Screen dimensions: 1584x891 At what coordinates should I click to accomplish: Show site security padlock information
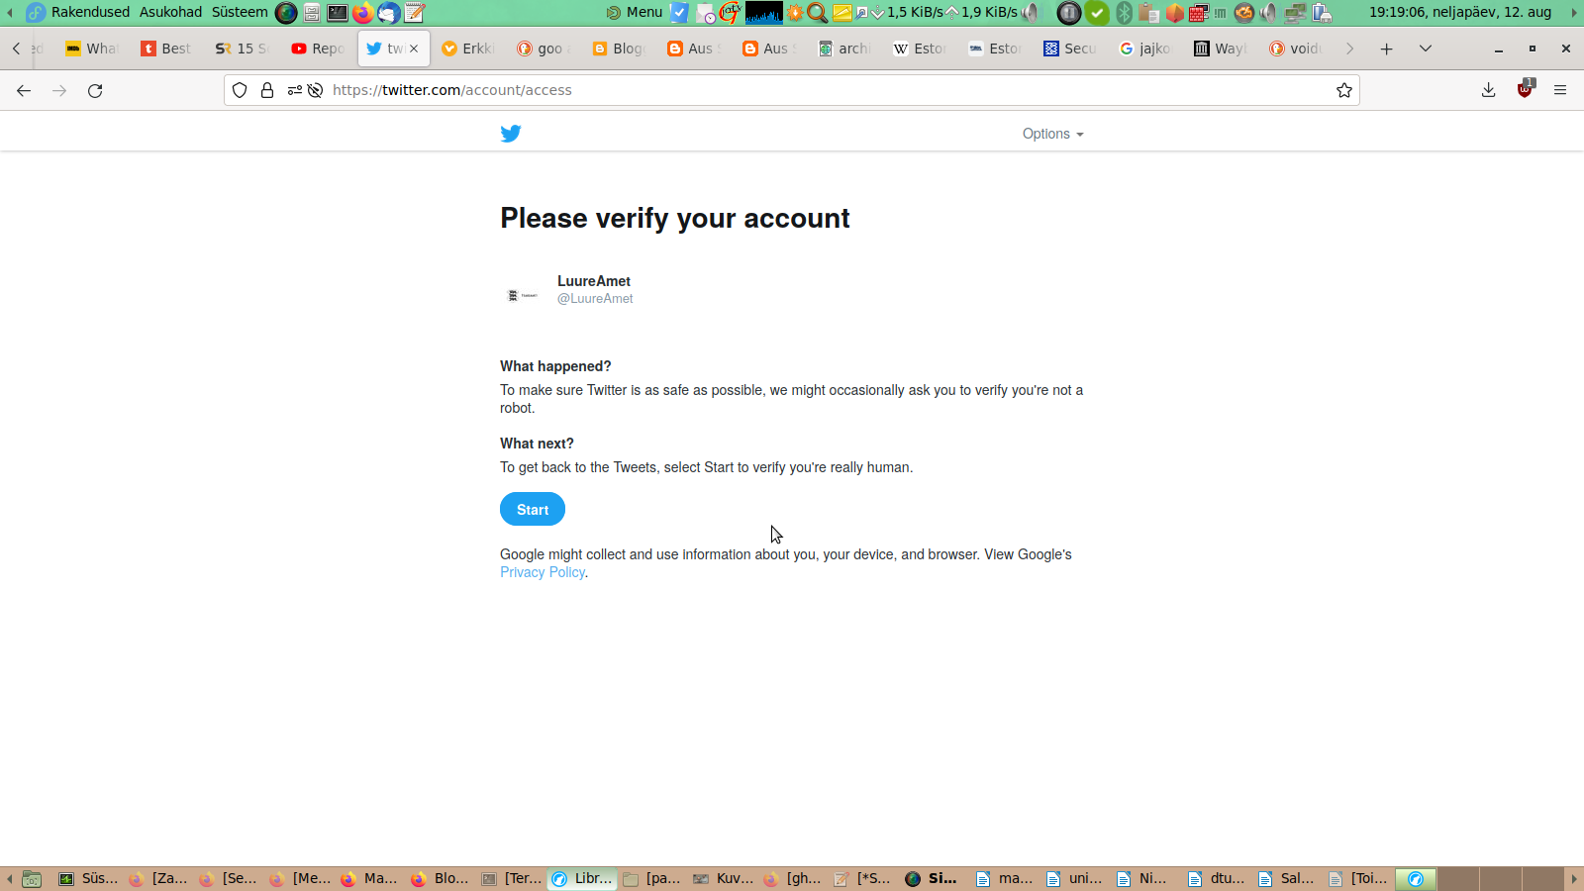pyautogui.click(x=267, y=90)
